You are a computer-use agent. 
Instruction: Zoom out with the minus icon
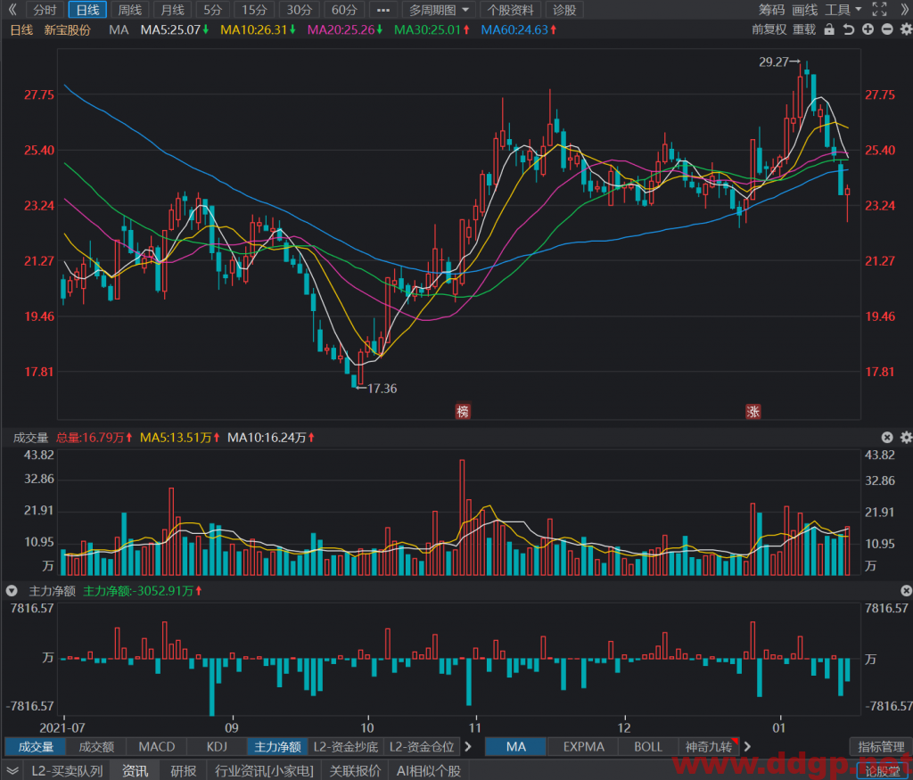click(x=887, y=29)
